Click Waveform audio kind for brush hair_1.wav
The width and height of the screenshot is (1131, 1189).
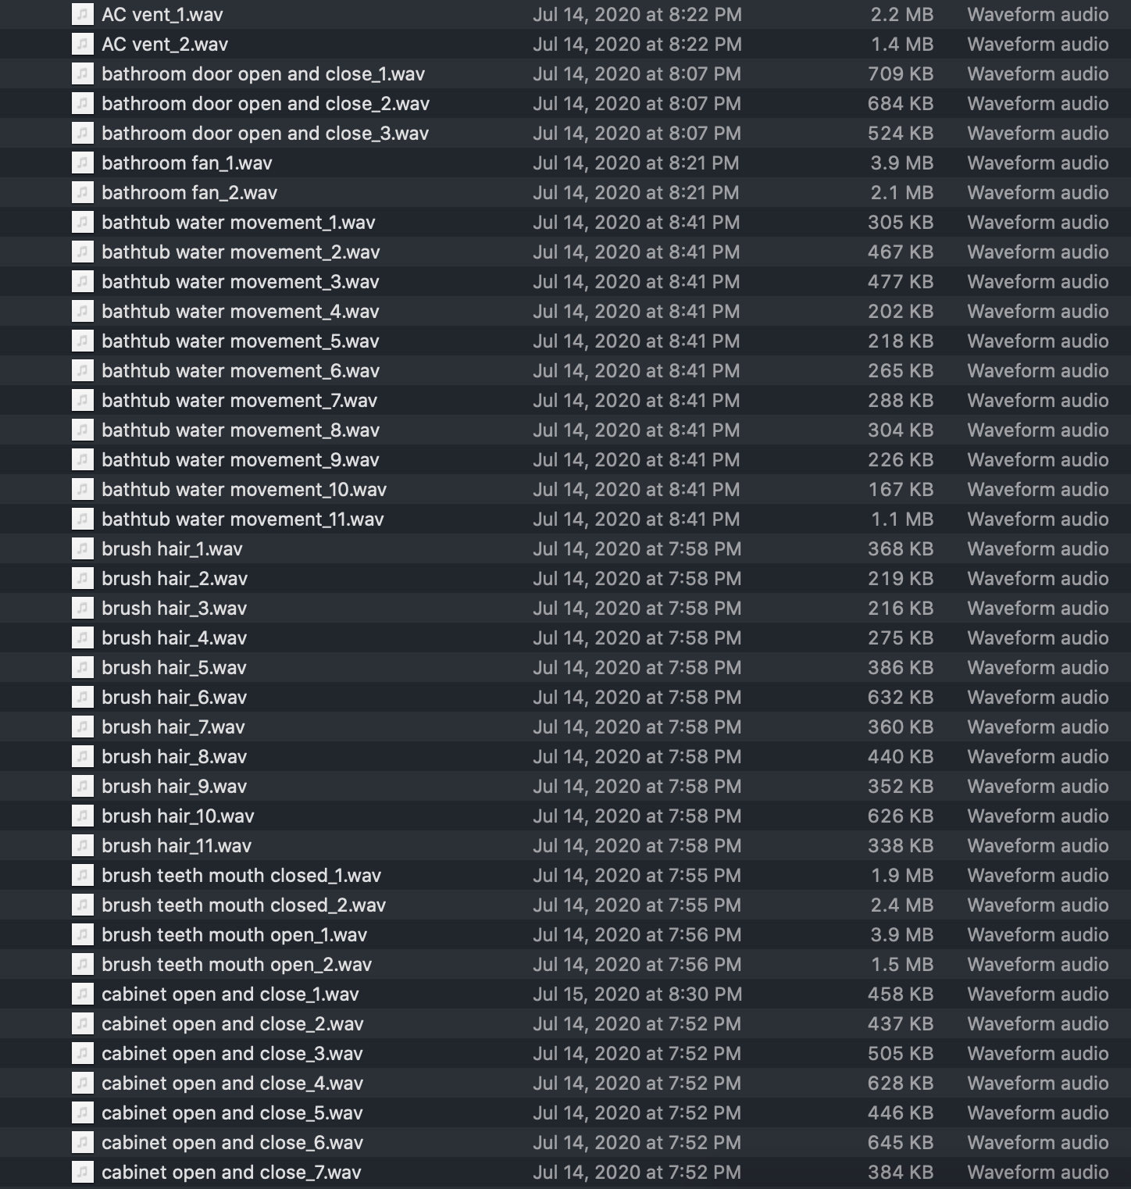pyautogui.click(x=1037, y=549)
